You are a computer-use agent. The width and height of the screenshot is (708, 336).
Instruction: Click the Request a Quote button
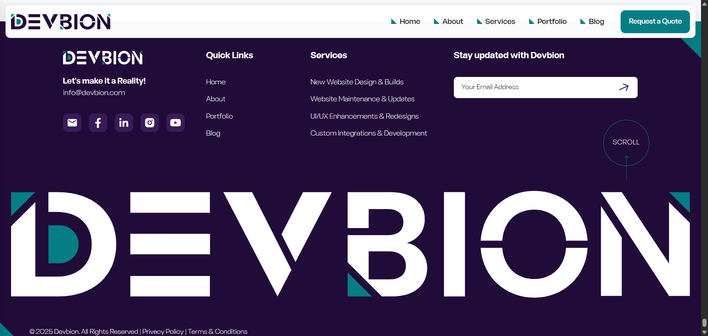[655, 21]
